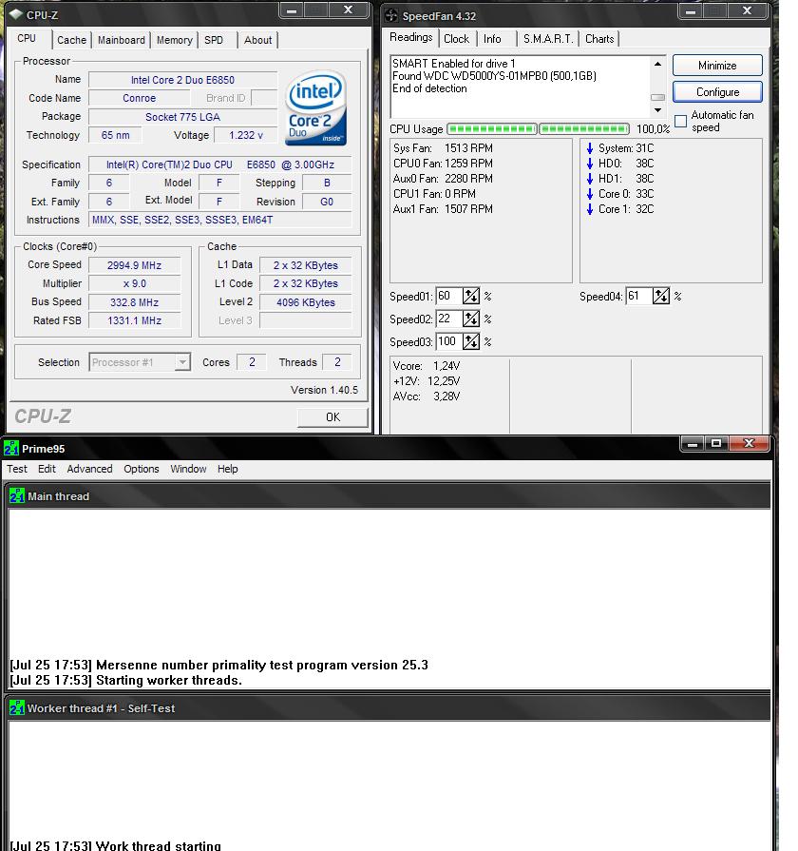Click the Starting worker threads log line
This screenshot has height=851, width=798.
point(125,681)
